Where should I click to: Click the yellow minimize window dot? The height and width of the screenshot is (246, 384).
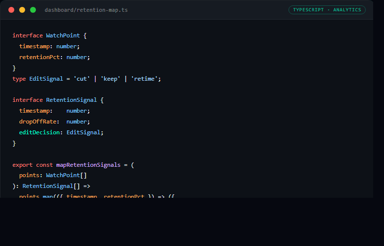(22, 10)
